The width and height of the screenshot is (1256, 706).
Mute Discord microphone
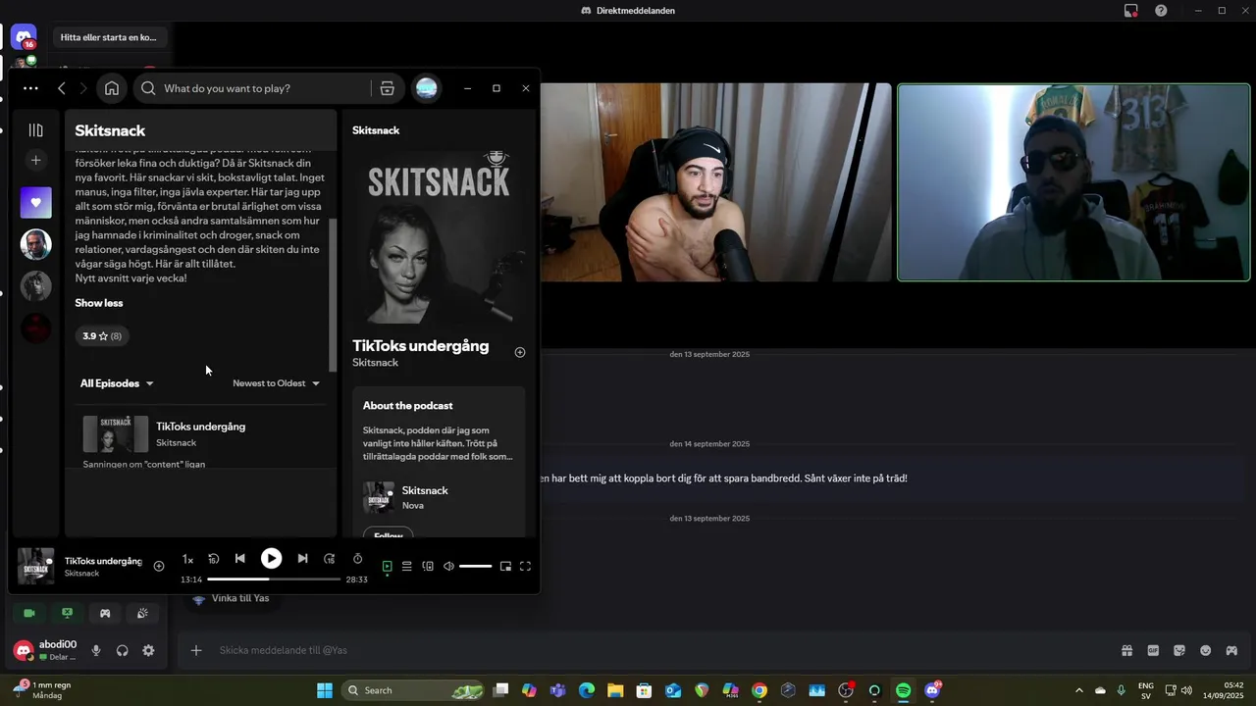(96, 650)
